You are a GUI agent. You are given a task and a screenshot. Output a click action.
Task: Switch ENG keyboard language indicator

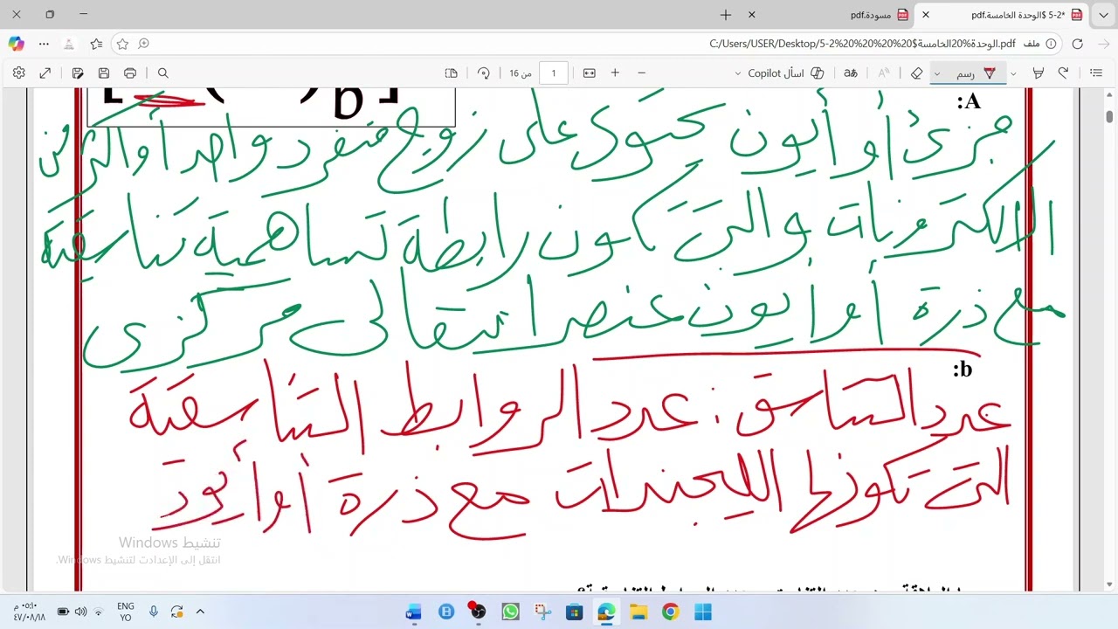coord(125,612)
